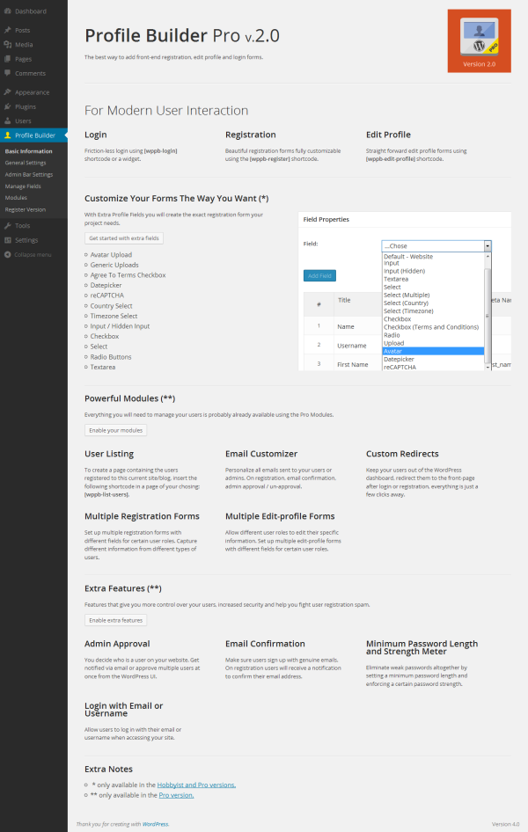This screenshot has height=832, width=528.
Task: Click the dropdown scrollbar up arrow
Action: point(488,256)
